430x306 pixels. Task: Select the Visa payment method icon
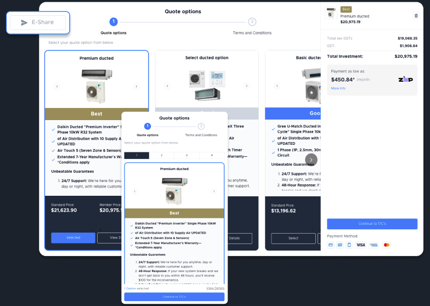tap(360, 245)
